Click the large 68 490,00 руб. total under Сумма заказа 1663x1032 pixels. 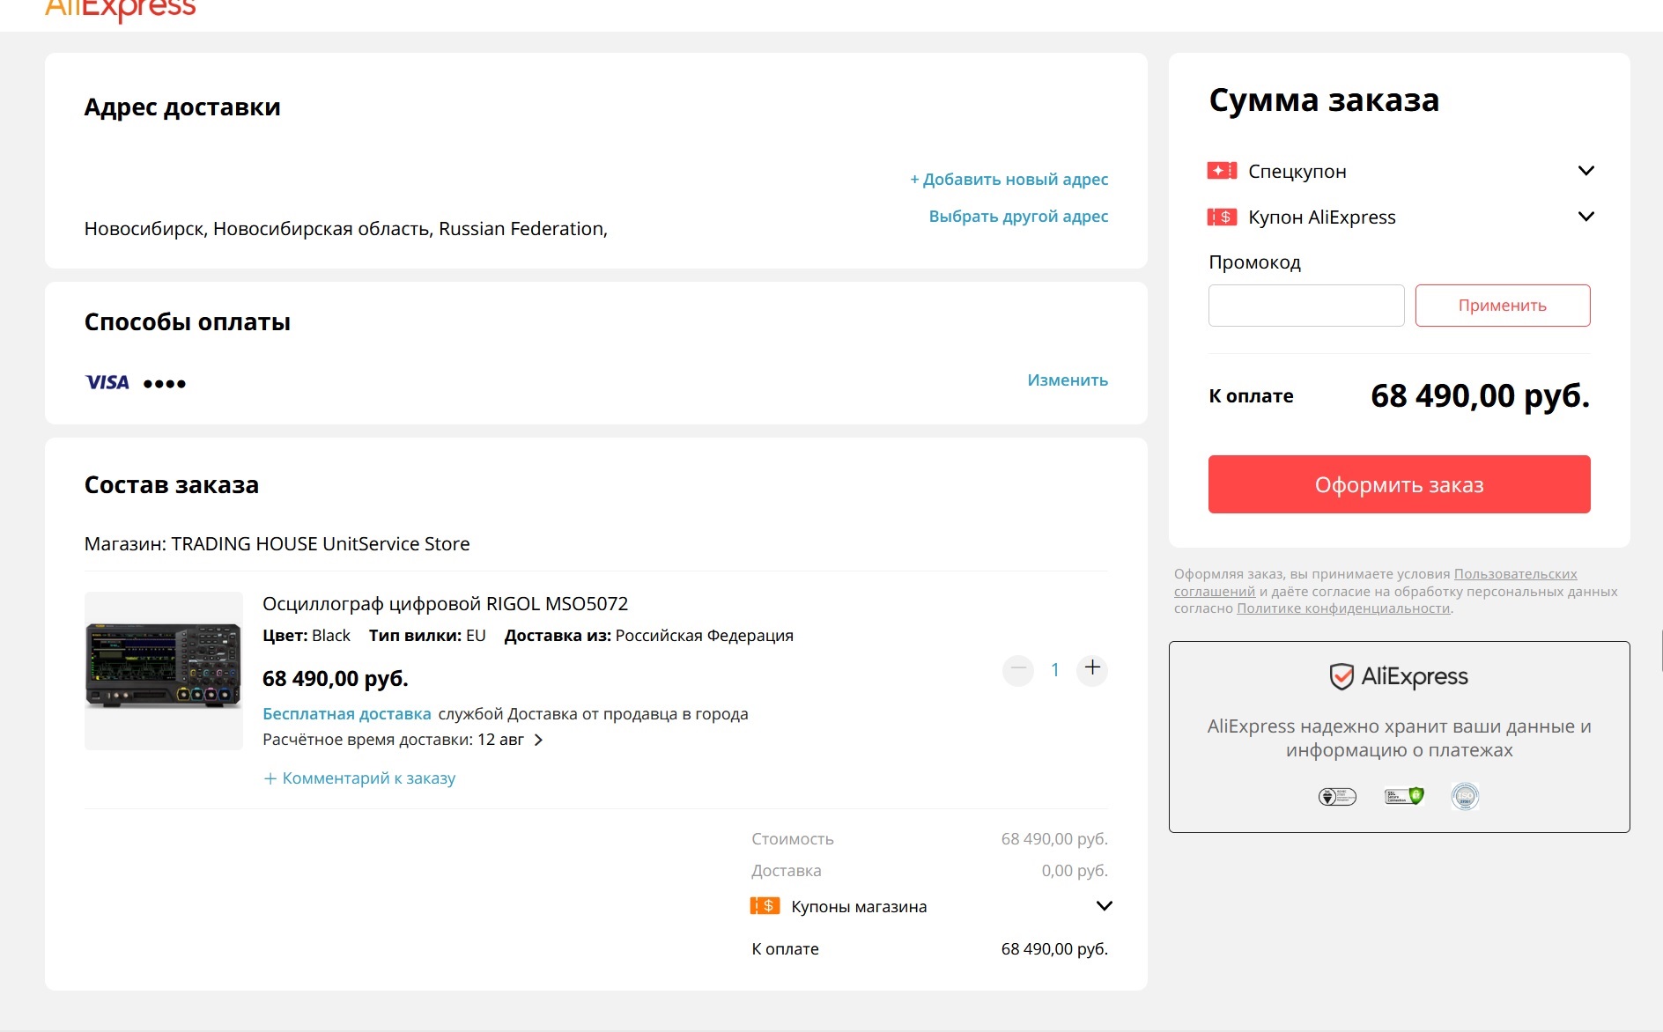[1481, 396]
